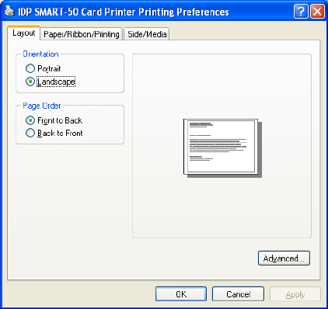Click the Cancel button
Image resolution: width=328 pixels, height=309 pixels.
point(238,294)
